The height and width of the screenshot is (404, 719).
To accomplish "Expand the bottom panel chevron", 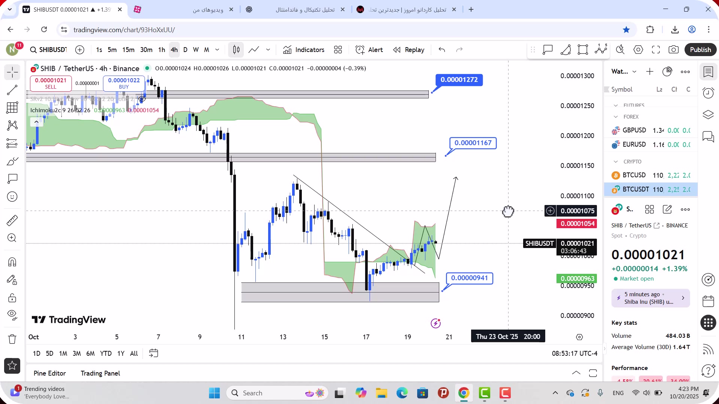I will pyautogui.click(x=576, y=373).
